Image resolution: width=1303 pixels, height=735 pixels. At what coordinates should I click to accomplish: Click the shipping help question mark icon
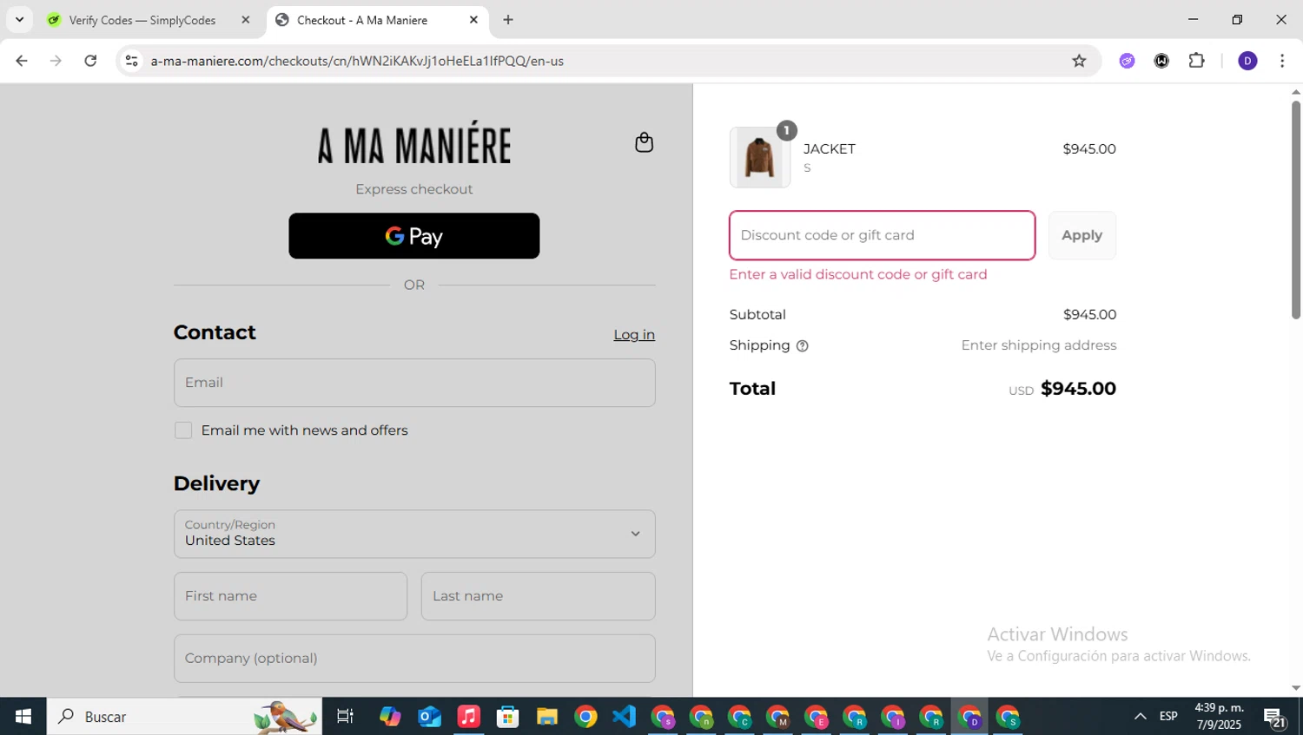(803, 346)
